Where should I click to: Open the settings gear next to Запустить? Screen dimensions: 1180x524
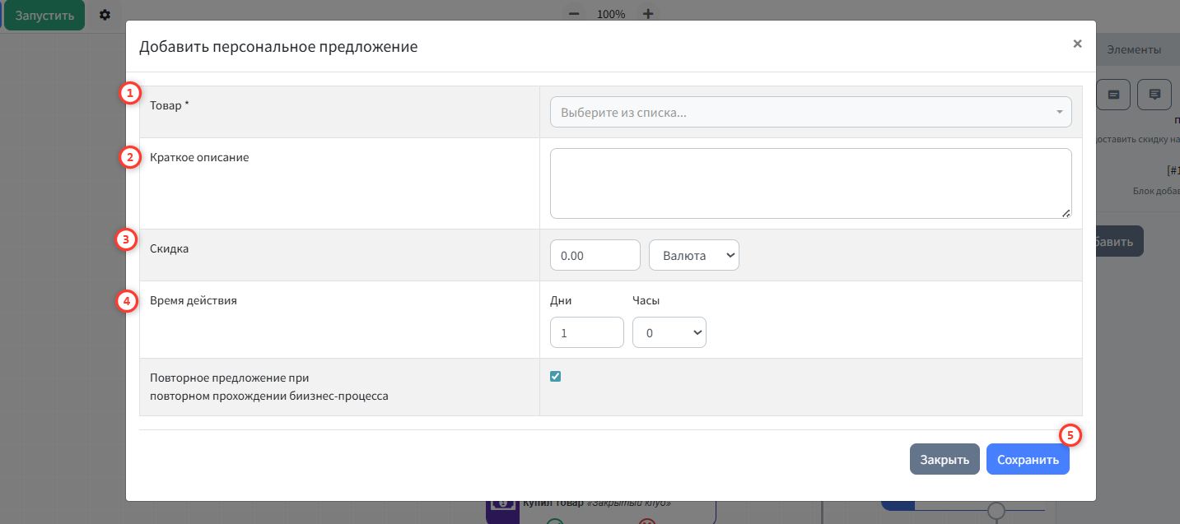(x=105, y=15)
